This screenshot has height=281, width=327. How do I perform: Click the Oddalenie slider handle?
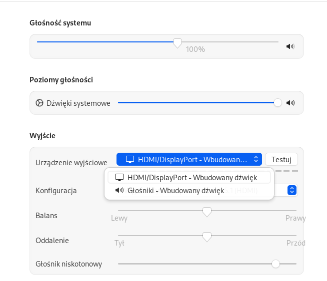pyautogui.click(x=207, y=237)
